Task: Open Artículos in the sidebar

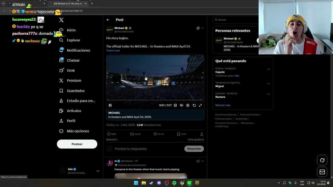Action: tap(70, 111)
